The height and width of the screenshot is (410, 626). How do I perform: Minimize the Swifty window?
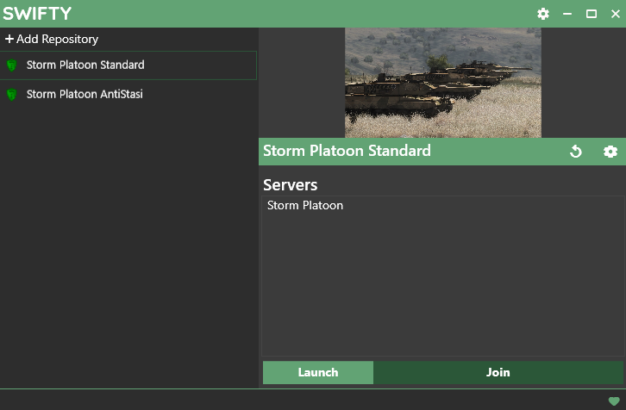click(567, 14)
